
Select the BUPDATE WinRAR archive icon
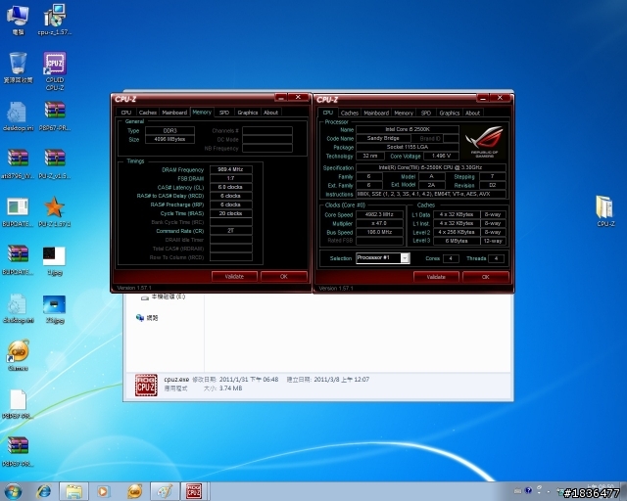pyautogui.click(x=18, y=259)
